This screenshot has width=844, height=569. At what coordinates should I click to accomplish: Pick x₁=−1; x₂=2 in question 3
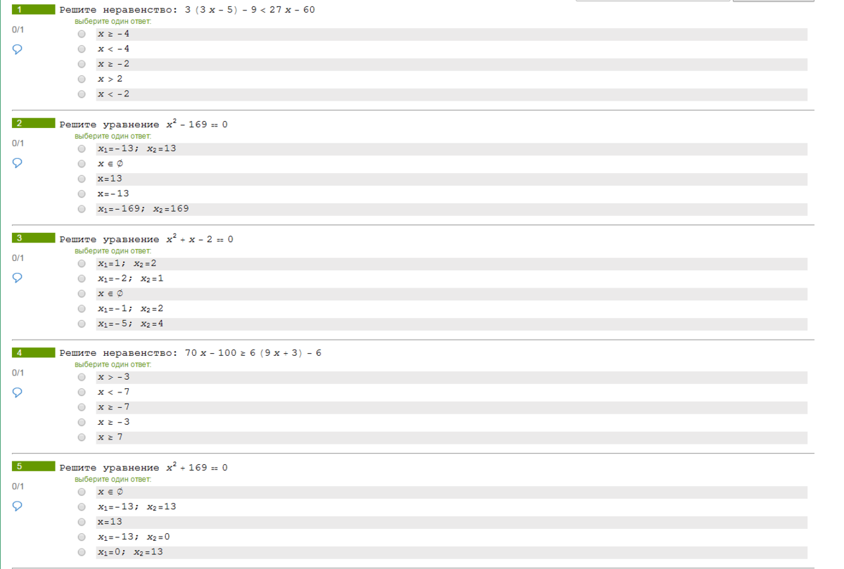[x=82, y=309]
